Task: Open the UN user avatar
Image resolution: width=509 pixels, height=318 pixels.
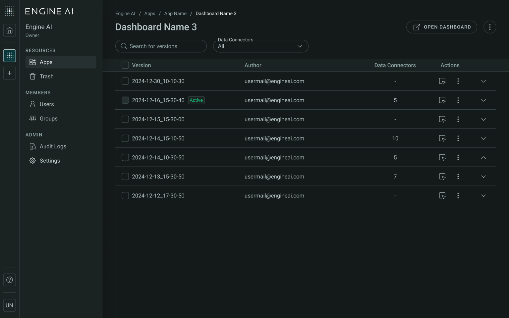Action: click(x=10, y=305)
